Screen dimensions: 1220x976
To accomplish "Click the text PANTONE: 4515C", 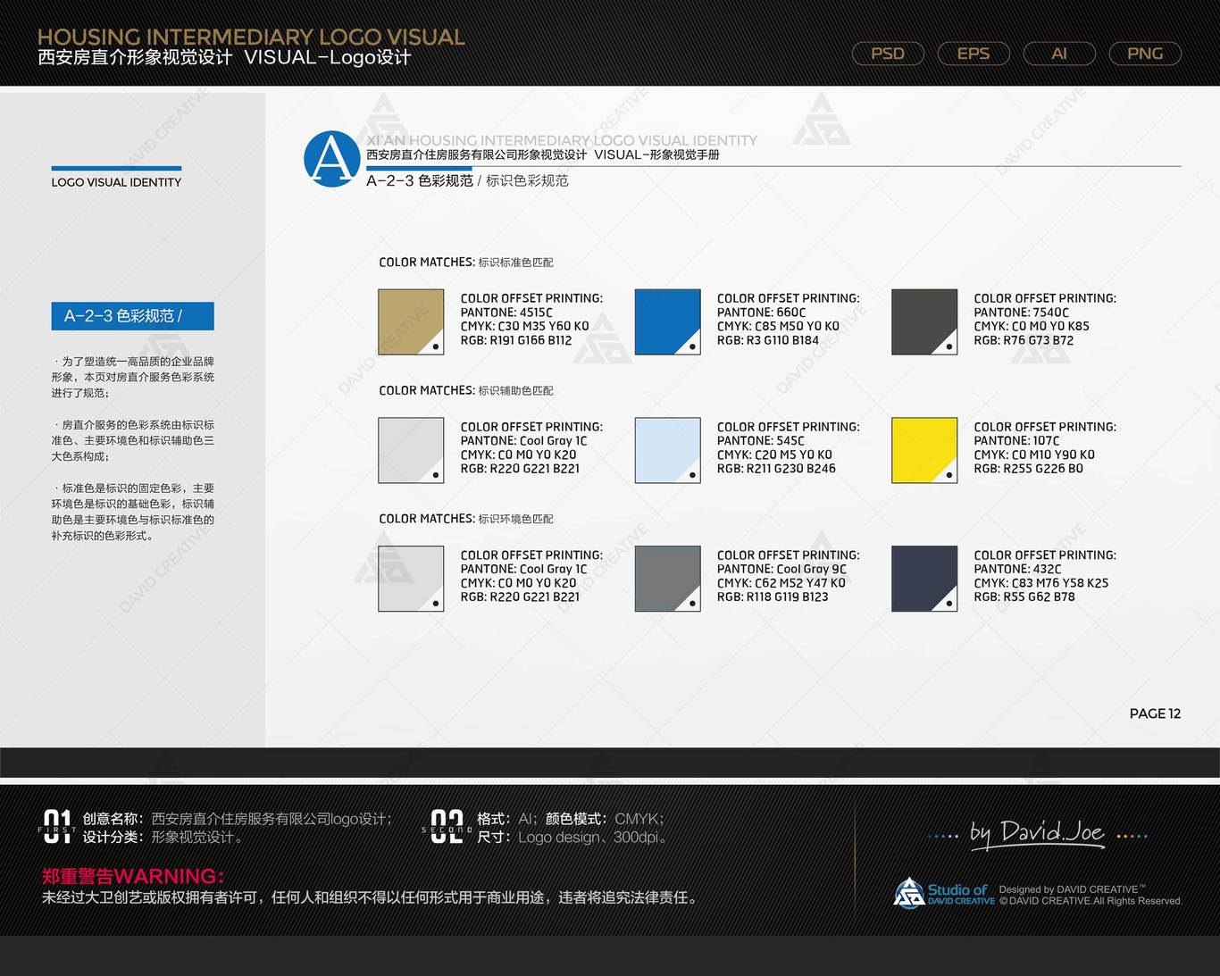I will pos(506,313).
